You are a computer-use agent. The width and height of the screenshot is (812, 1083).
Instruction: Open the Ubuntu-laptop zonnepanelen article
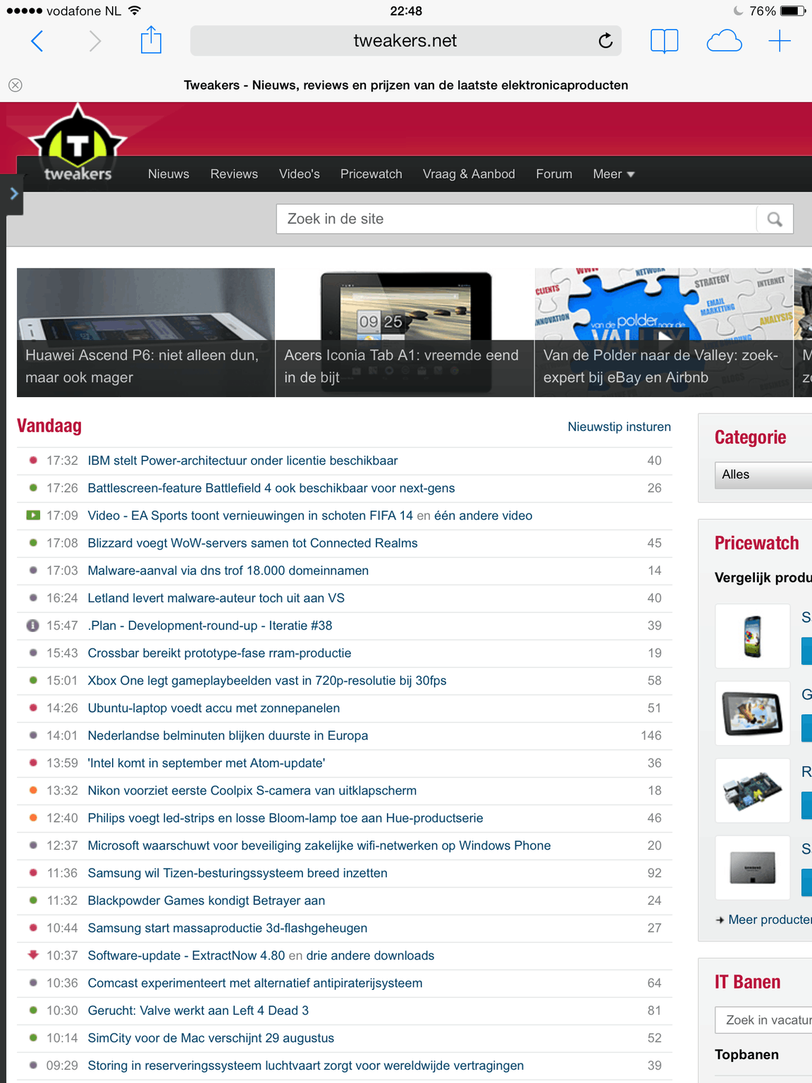click(x=214, y=708)
